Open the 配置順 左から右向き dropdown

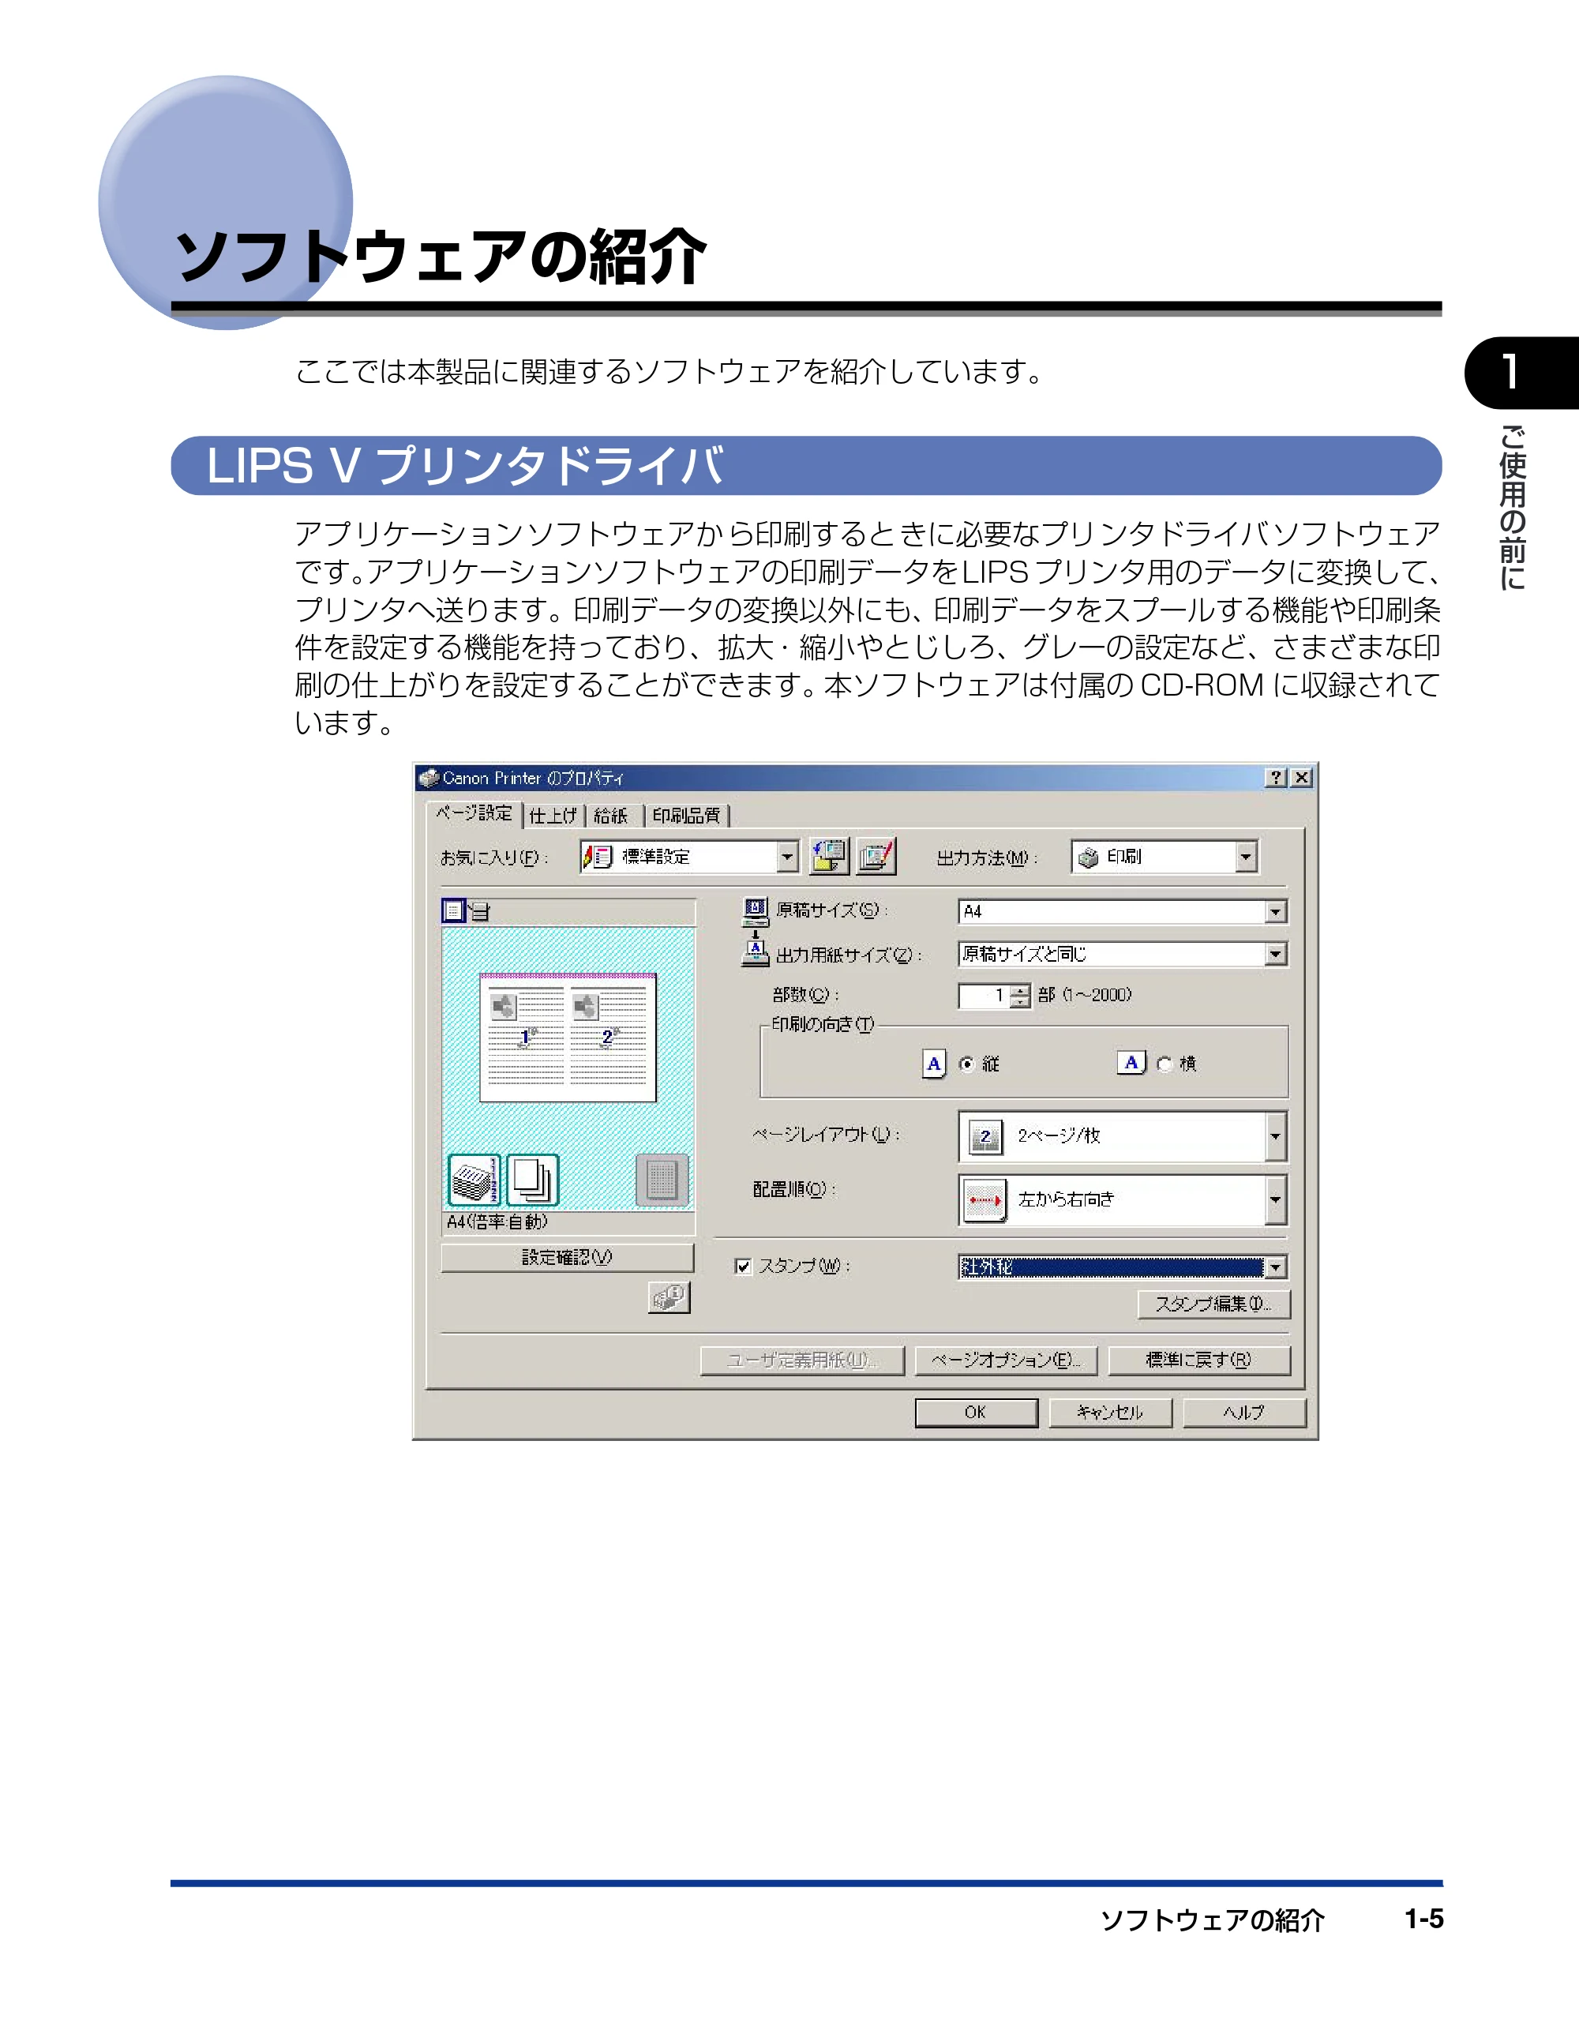point(1122,1199)
